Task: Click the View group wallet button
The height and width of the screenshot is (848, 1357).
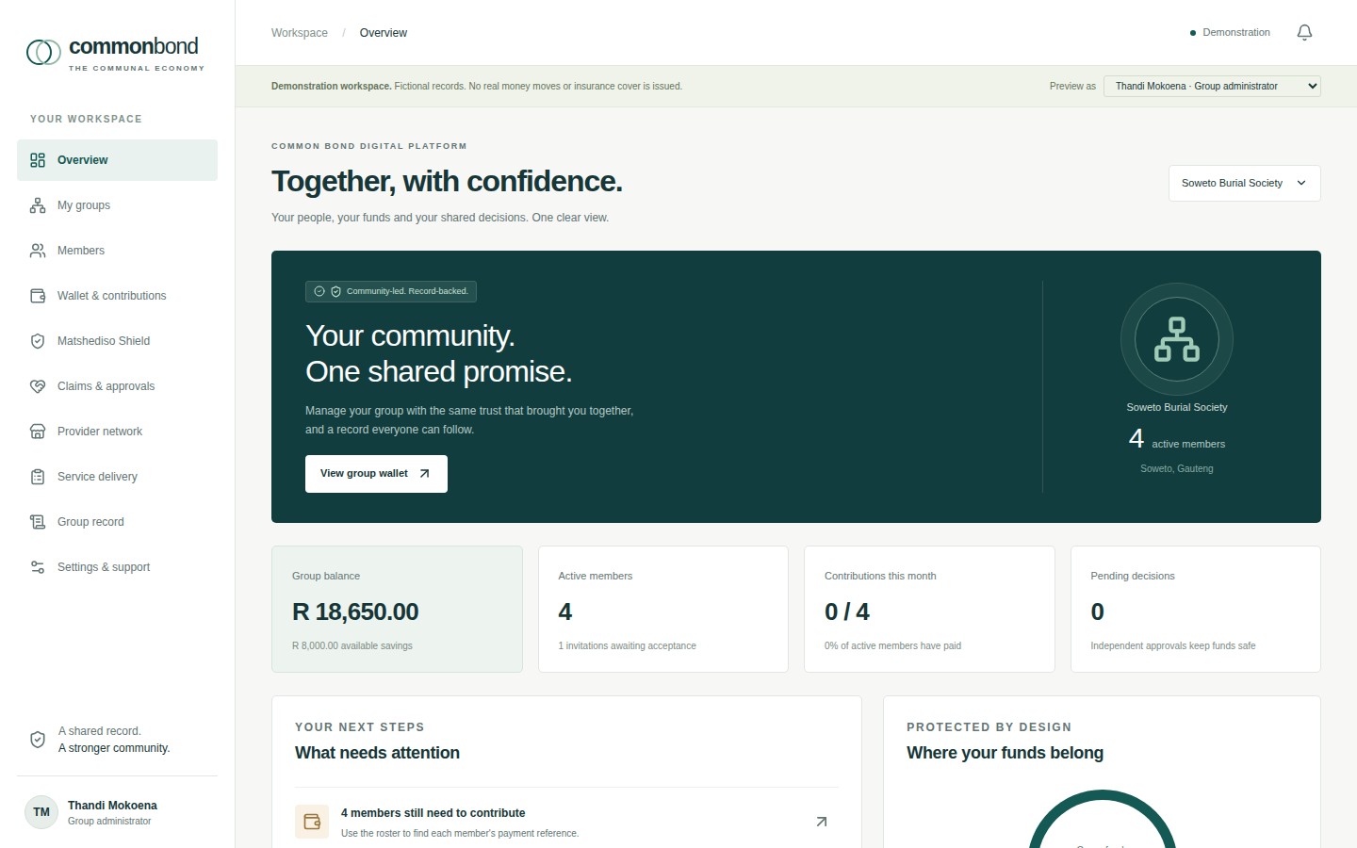Action: point(376,474)
